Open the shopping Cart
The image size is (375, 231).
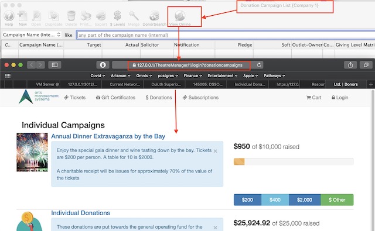click(x=314, y=97)
